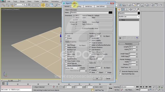Click the Shaded button next to Vertex Color
This screenshot has width=165, height=92.
[x=82, y=68]
